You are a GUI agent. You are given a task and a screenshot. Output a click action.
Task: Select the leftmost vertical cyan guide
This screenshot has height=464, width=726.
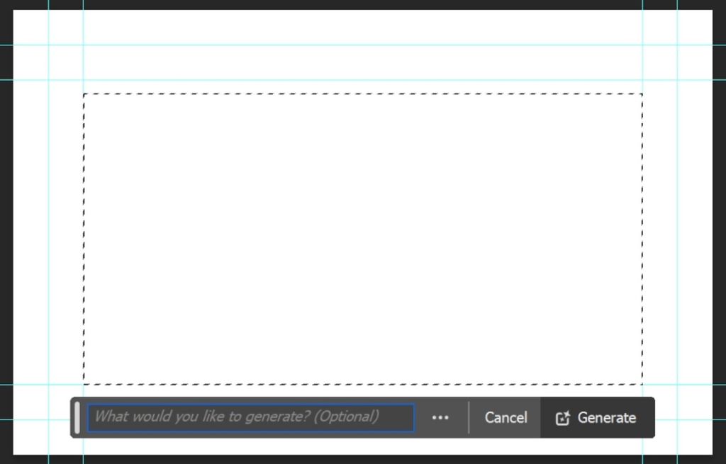point(49,232)
